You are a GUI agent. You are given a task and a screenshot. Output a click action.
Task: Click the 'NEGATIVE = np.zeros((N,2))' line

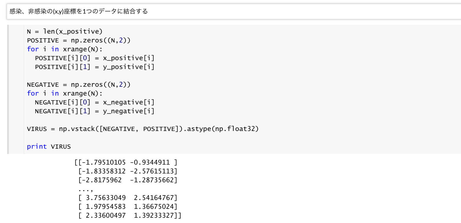click(x=78, y=85)
